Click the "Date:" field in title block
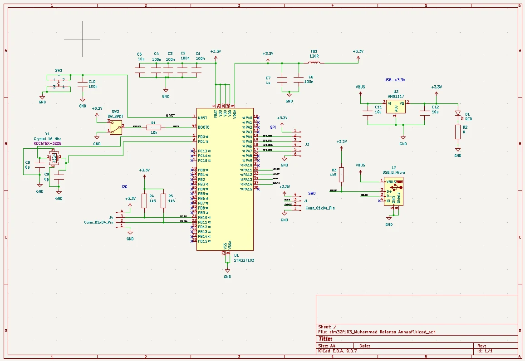The image size is (525, 361). (x=365, y=346)
